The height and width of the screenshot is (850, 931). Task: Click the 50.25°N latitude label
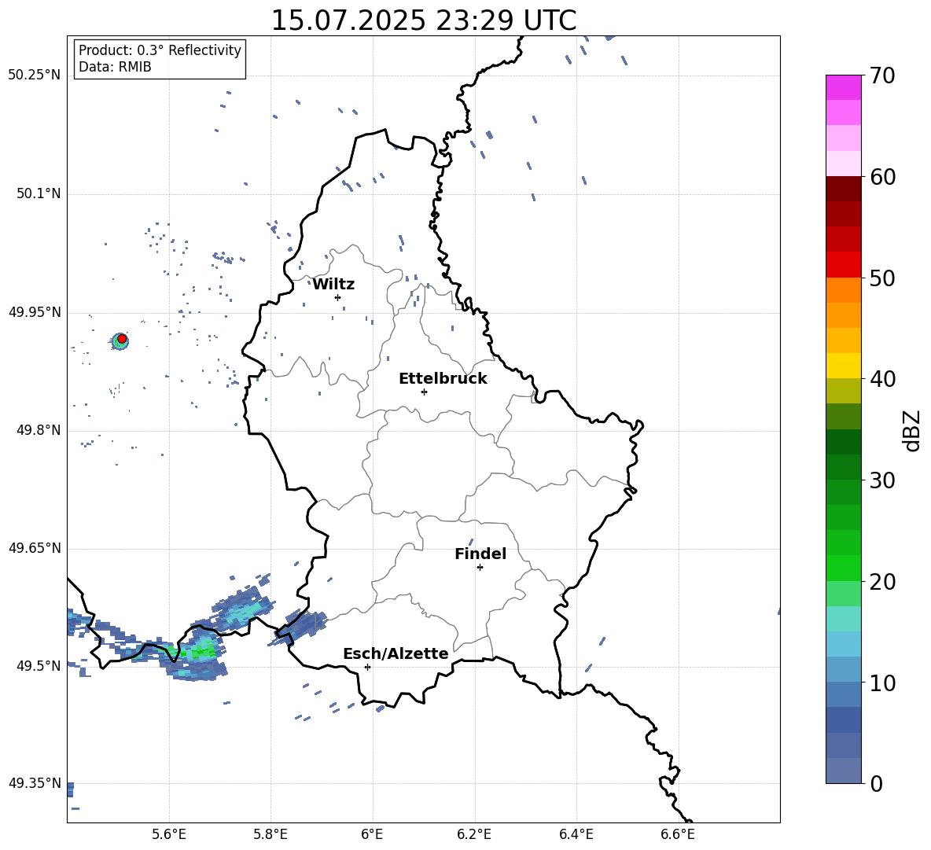[x=35, y=75]
